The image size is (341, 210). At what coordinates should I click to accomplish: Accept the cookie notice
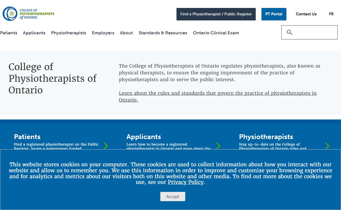click(x=173, y=197)
